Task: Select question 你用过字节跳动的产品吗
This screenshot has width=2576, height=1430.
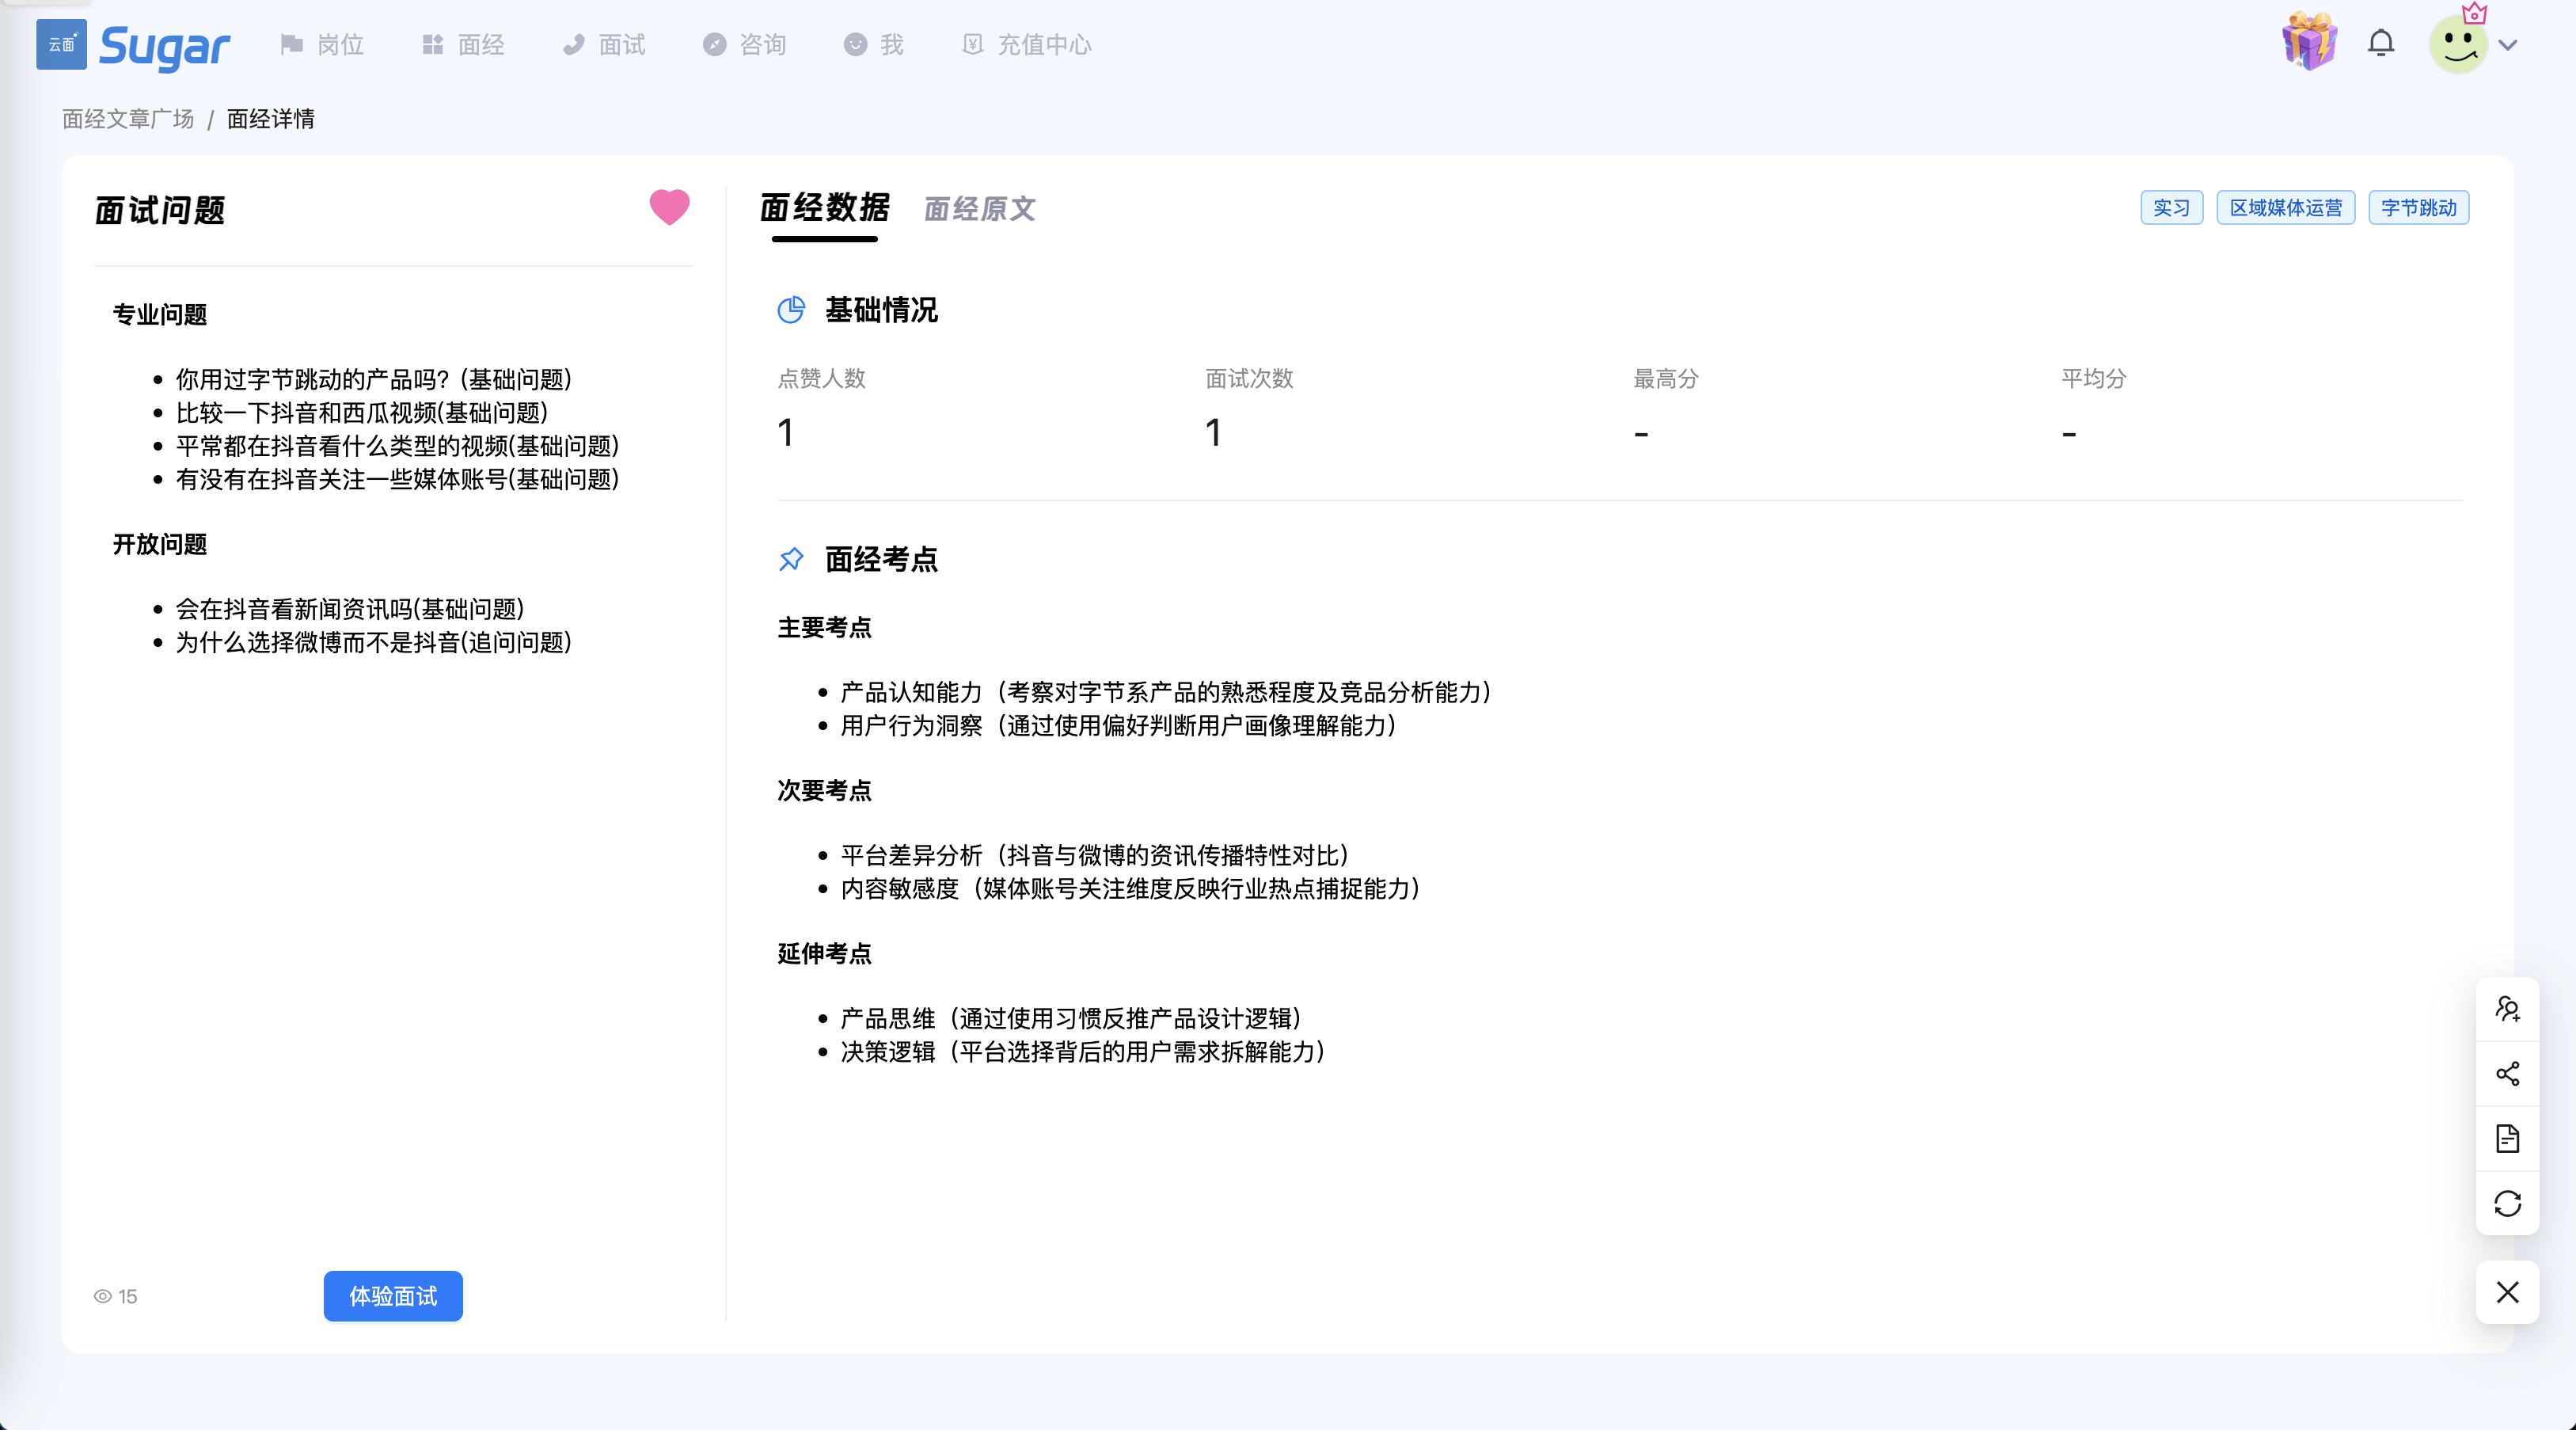Action: [374, 380]
